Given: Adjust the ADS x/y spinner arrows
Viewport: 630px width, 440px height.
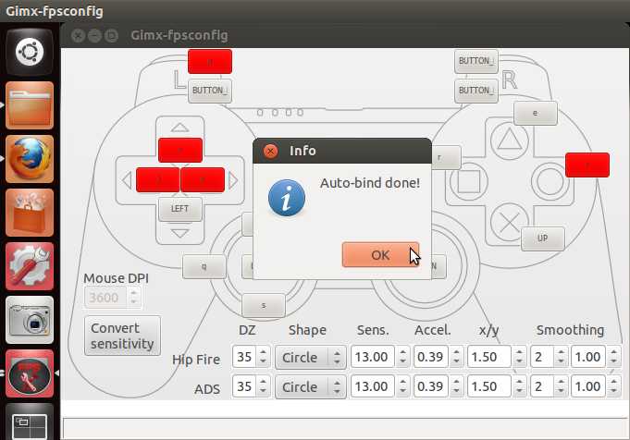Looking at the screenshot, I should [519, 386].
